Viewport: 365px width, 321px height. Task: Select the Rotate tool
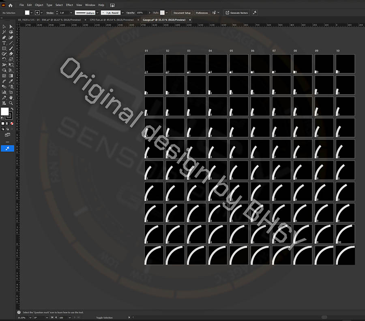coord(4,59)
